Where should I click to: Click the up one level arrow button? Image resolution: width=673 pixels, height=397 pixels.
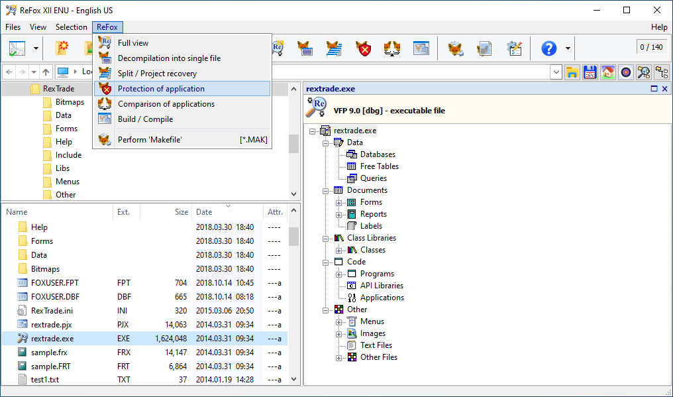coord(46,72)
